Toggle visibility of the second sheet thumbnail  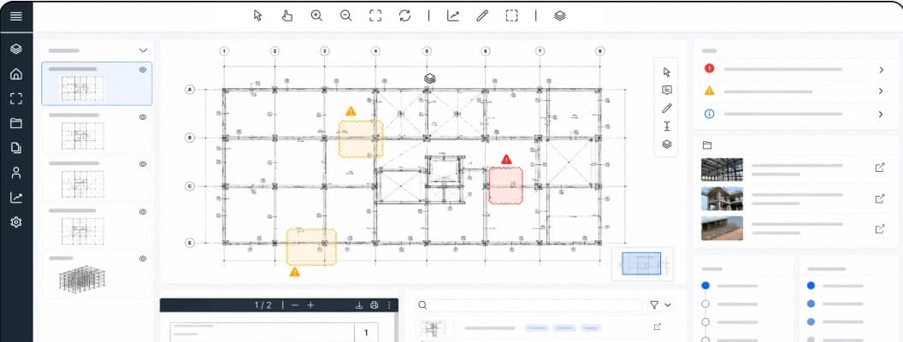pyautogui.click(x=143, y=117)
